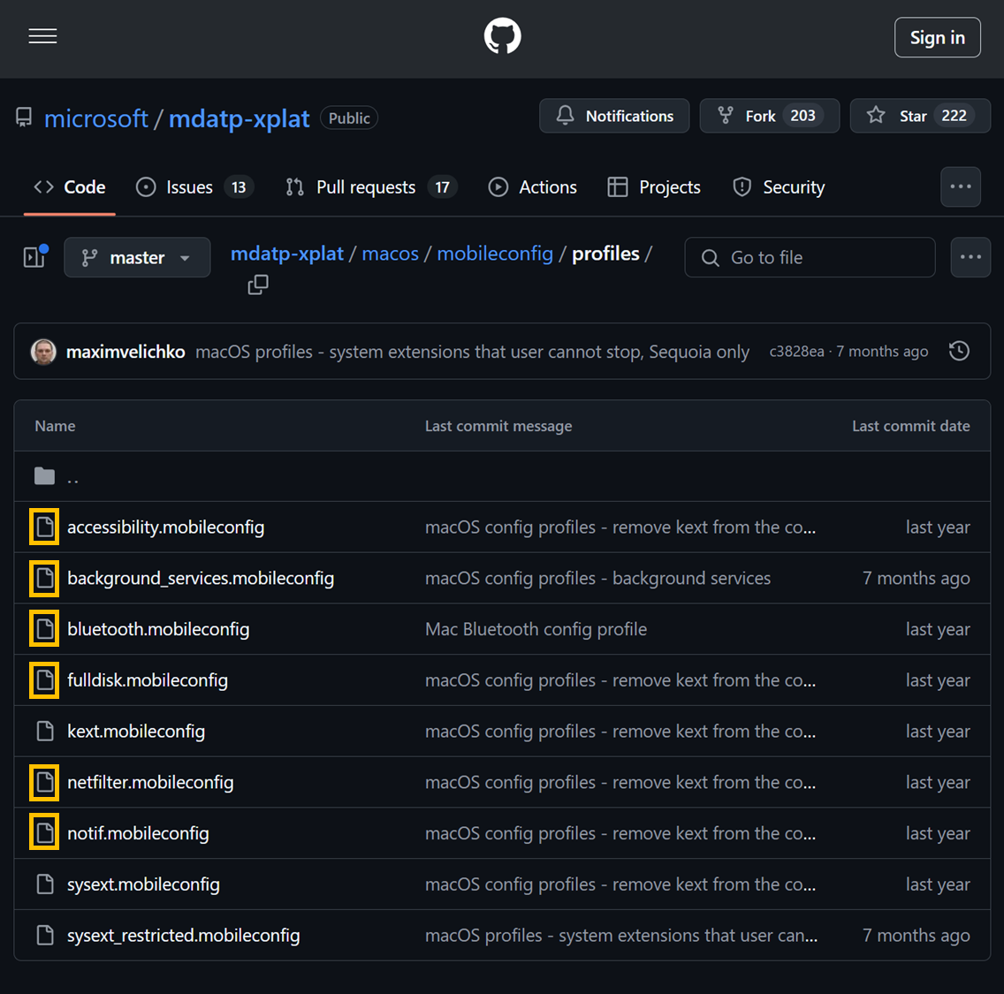
Task: Open commit message in sysext_restricted row
Action: click(621, 935)
